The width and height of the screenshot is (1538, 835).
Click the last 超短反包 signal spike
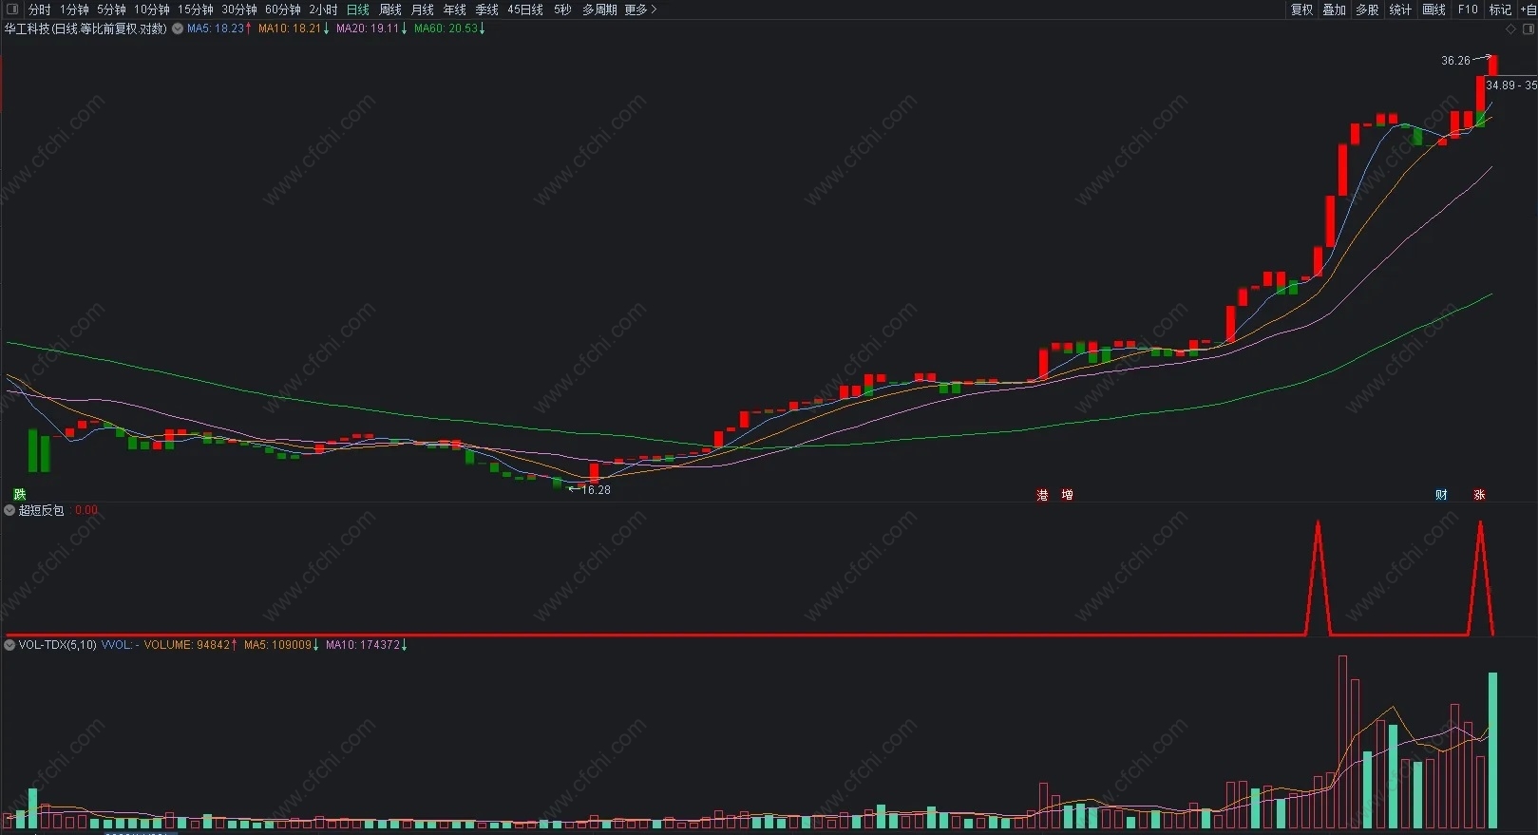(1480, 578)
